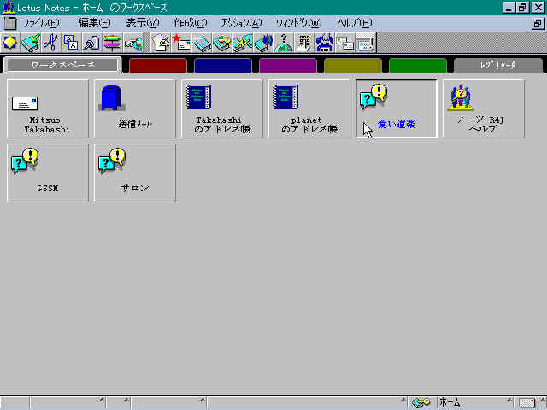Screen dimensions: 547x410
Task: Select the 送信メール outgoing mailbox database
Action: click(135, 108)
